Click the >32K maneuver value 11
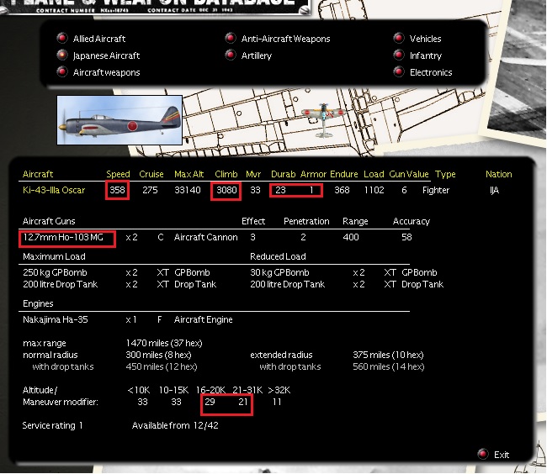Viewport: 547px width, 474px height. 277,402
